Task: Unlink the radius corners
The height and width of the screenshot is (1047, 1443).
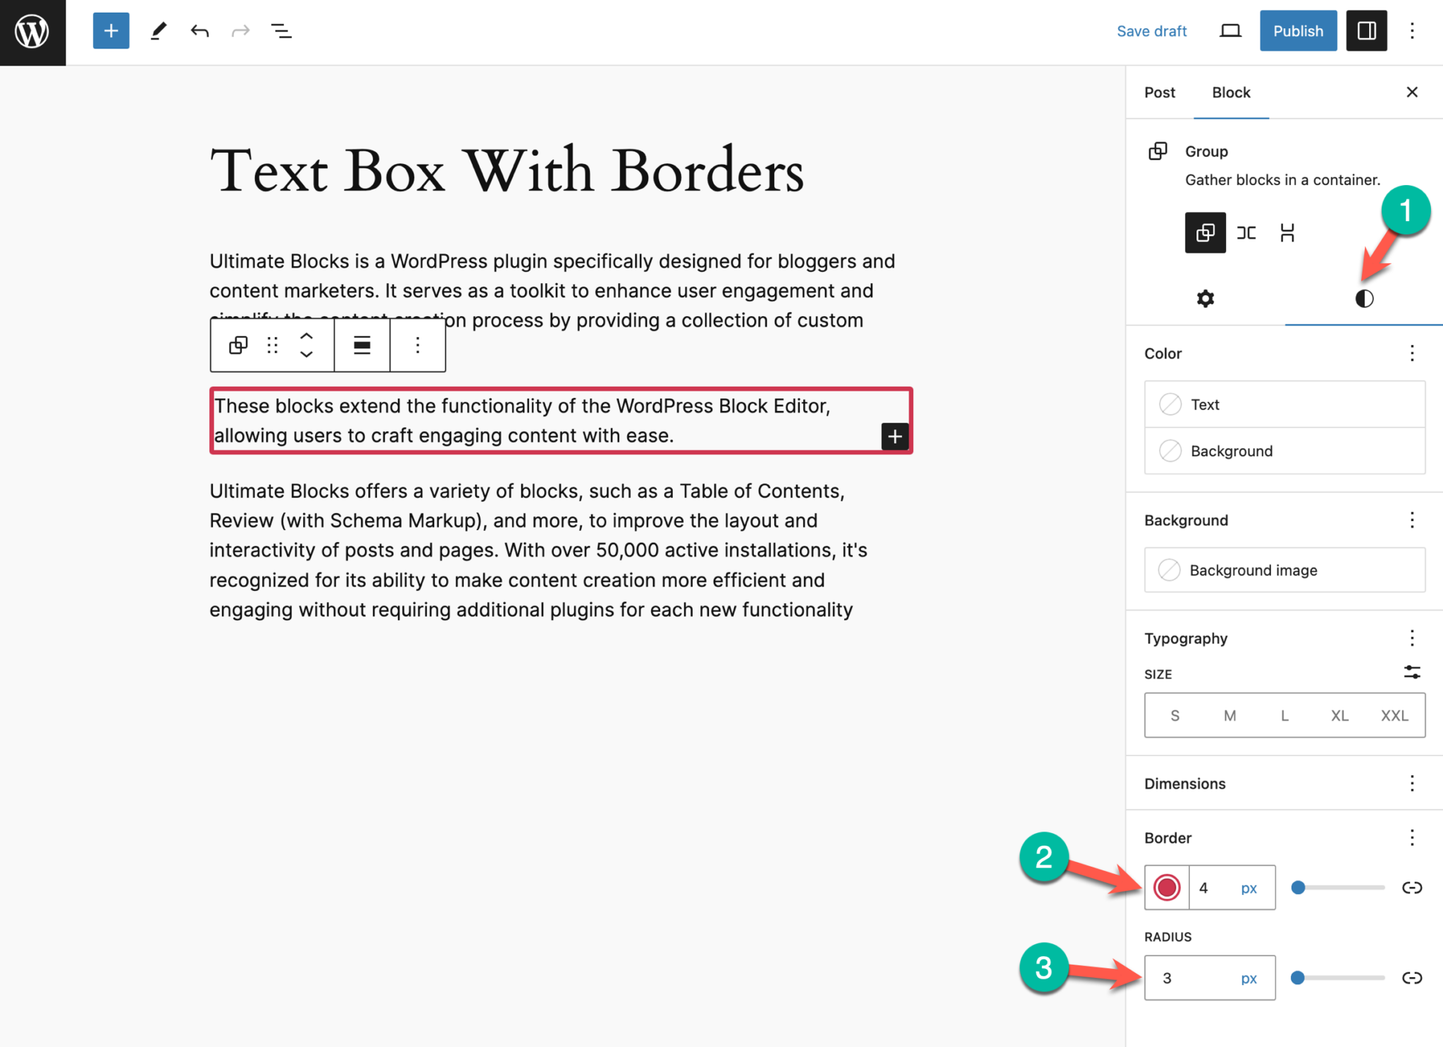Action: point(1412,978)
